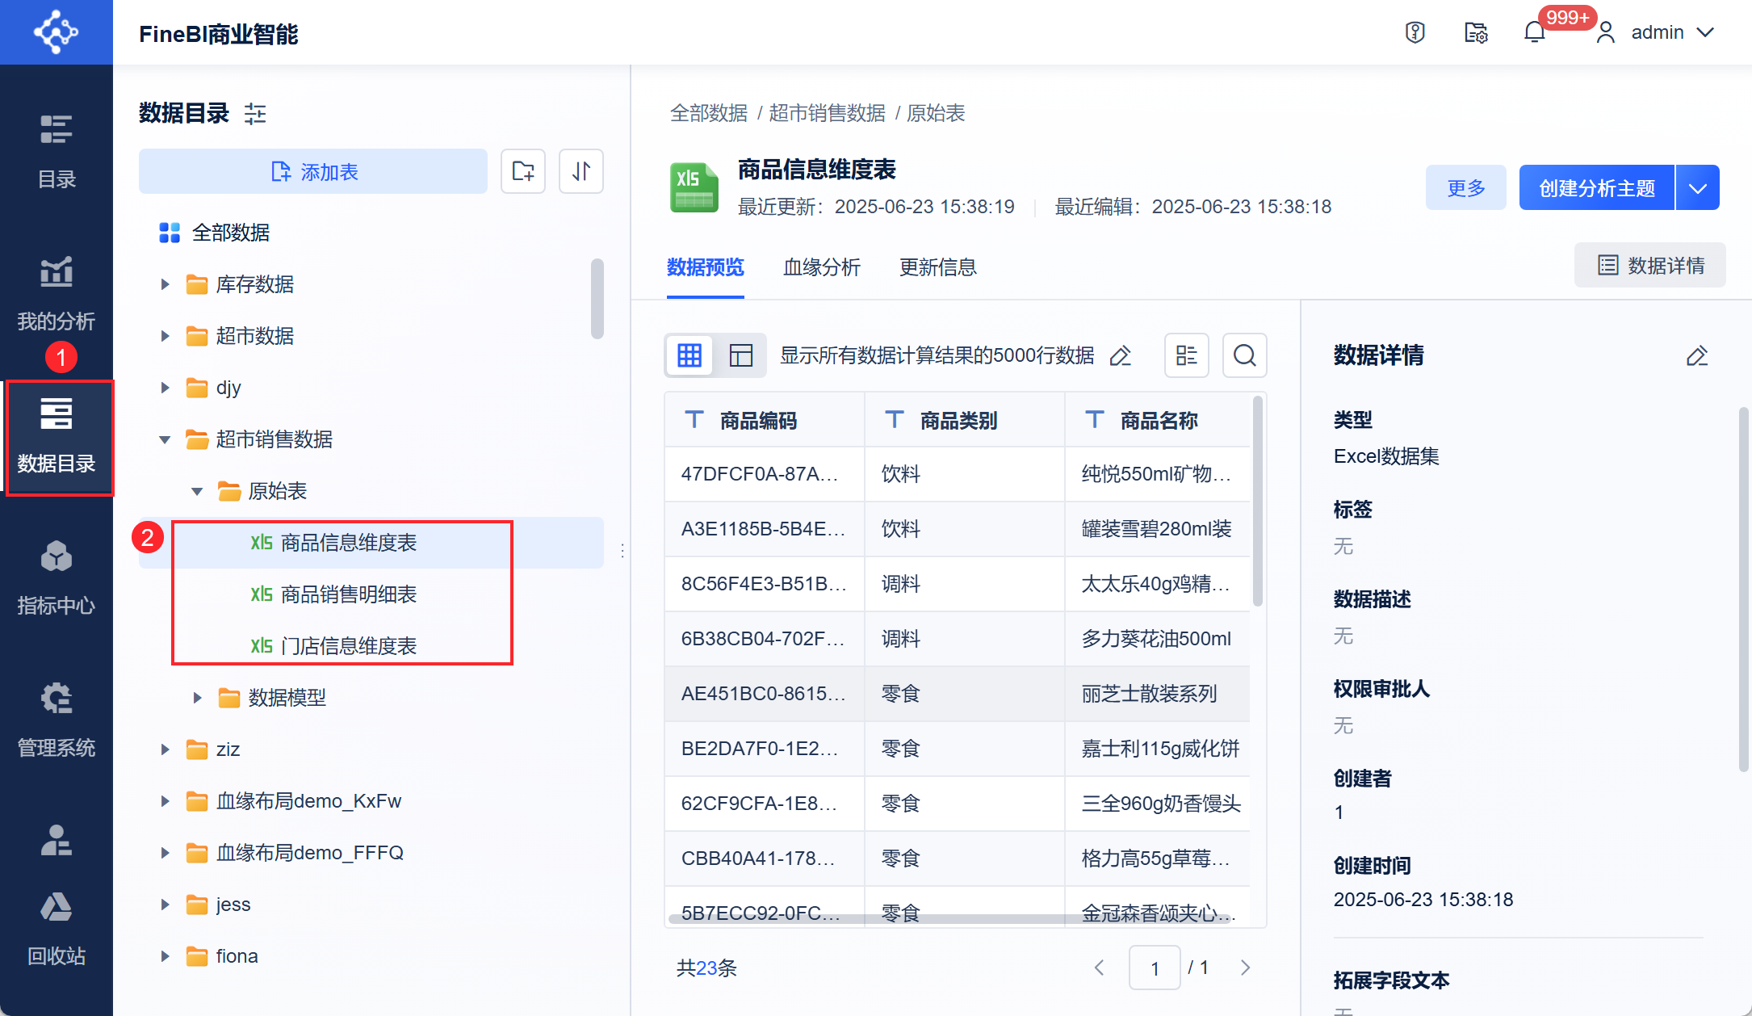The width and height of the screenshot is (1752, 1016).
Task: Click the field list settings icon
Action: point(1186,355)
